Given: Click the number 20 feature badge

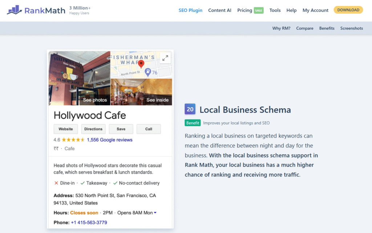Looking at the screenshot, I should [x=190, y=109].
